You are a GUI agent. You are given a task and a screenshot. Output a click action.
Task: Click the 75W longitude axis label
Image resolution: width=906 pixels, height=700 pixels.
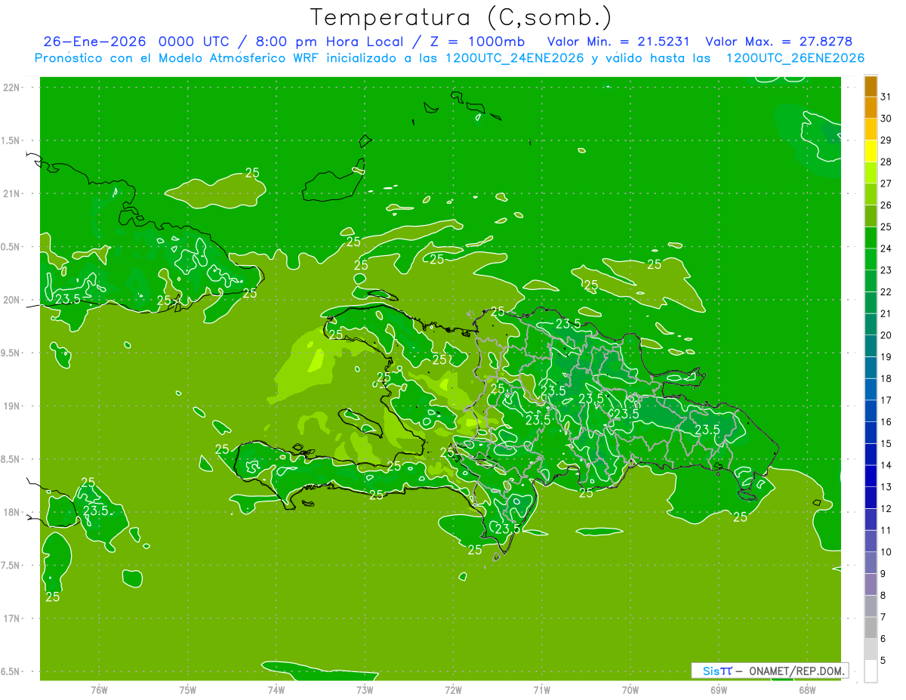[188, 689]
